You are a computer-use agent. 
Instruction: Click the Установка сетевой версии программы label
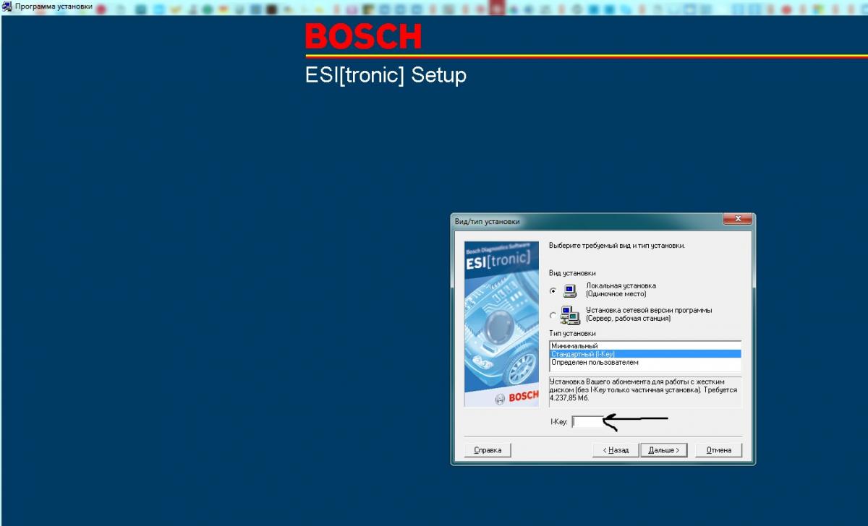click(x=649, y=310)
